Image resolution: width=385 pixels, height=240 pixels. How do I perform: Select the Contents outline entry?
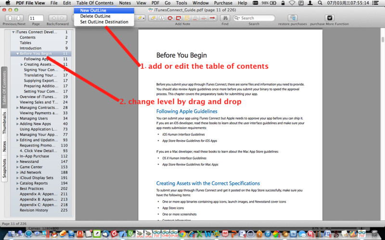tap(40, 37)
